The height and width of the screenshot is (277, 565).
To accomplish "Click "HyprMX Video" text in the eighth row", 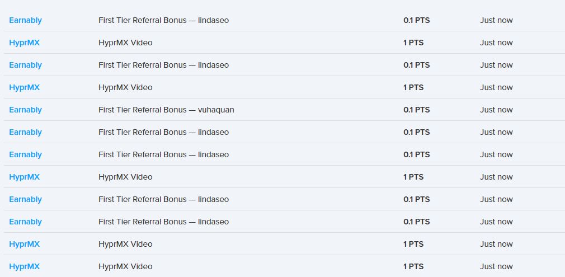I will coord(125,177).
